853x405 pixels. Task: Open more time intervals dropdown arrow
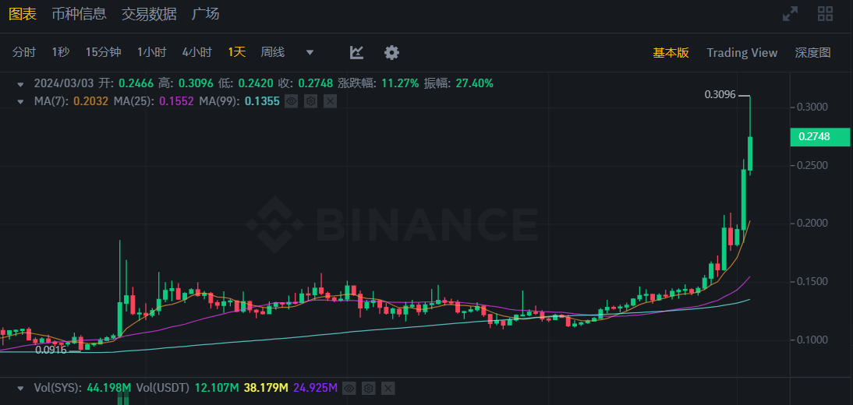pos(310,52)
